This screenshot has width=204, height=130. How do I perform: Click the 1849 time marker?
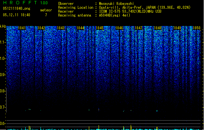pos(177,28)
